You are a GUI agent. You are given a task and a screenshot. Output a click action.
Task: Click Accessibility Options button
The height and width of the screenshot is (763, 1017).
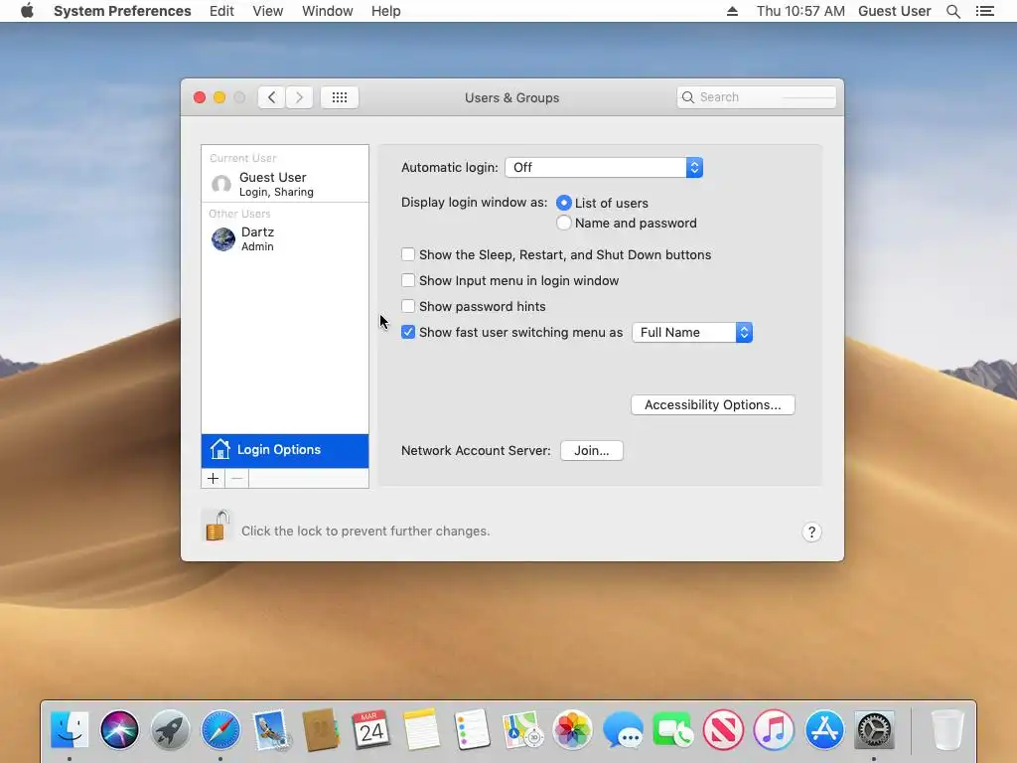pyautogui.click(x=713, y=405)
